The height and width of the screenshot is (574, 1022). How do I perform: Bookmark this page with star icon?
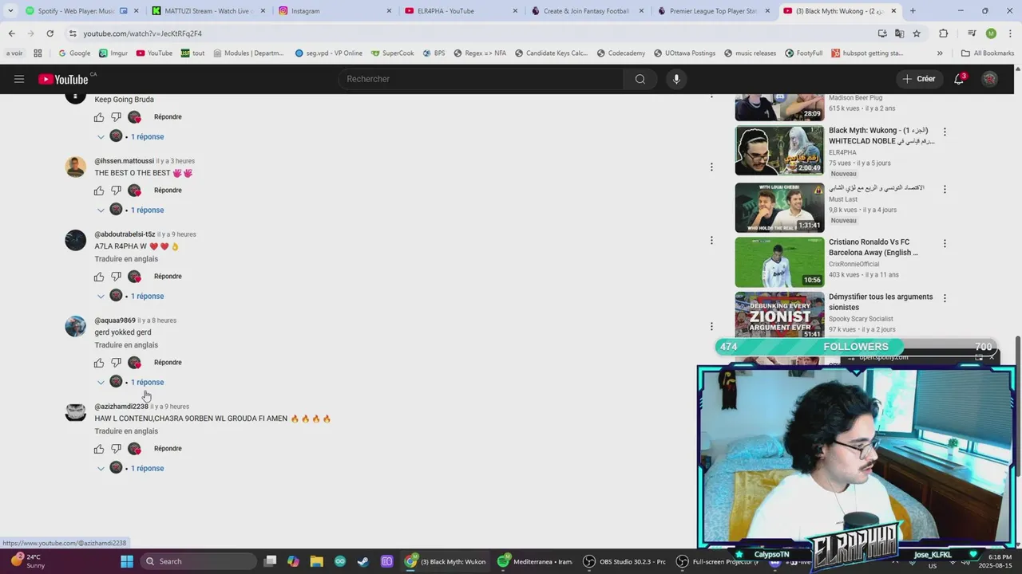pos(917,33)
